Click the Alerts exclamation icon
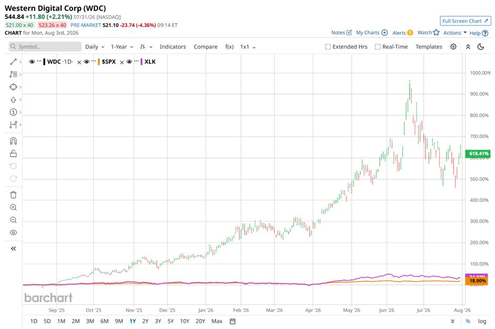Viewport: 495px width, 329px height. (410, 33)
